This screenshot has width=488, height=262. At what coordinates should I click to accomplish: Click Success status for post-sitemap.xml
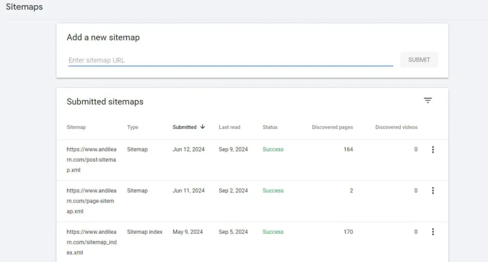click(x=273, y=150)
